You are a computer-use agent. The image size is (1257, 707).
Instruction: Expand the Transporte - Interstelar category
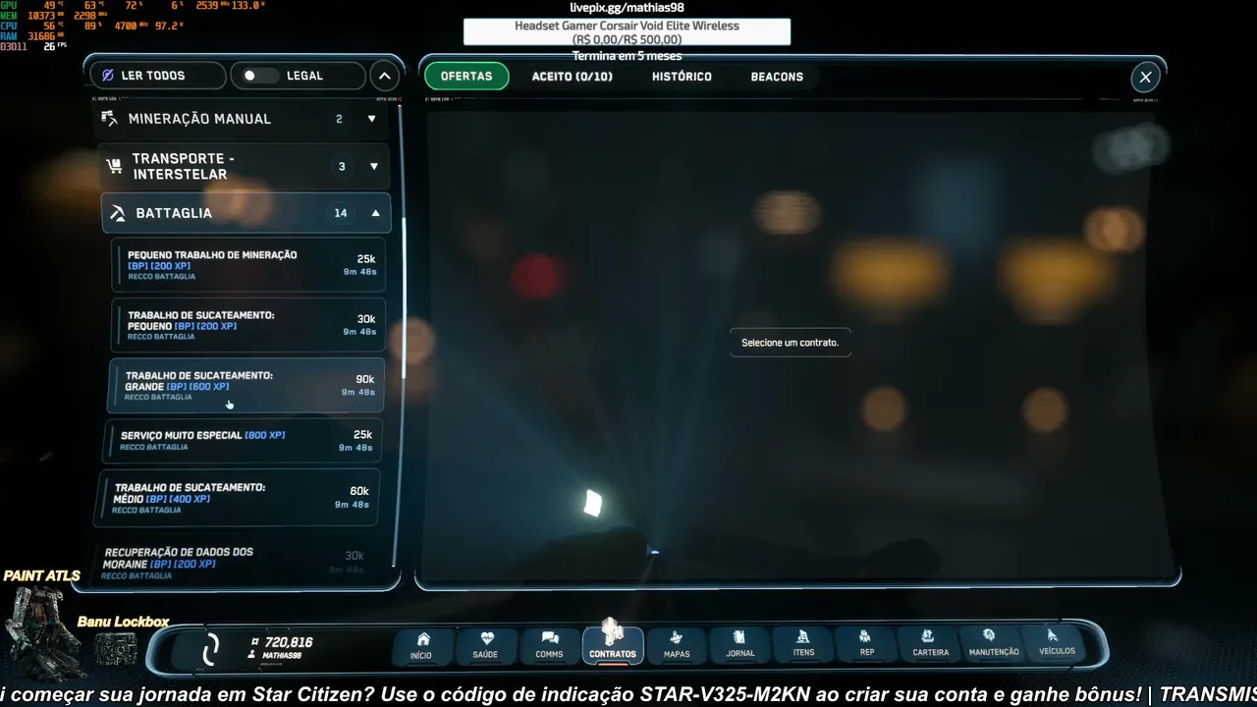click(374, 166)
